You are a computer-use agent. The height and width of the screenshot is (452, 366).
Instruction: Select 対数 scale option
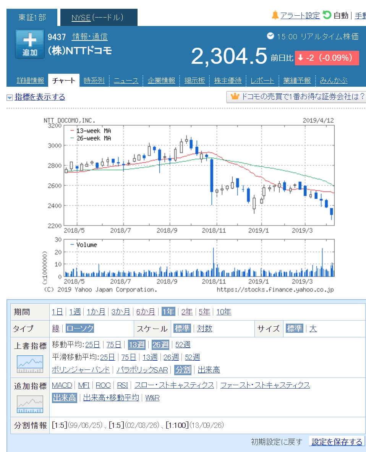204,329
